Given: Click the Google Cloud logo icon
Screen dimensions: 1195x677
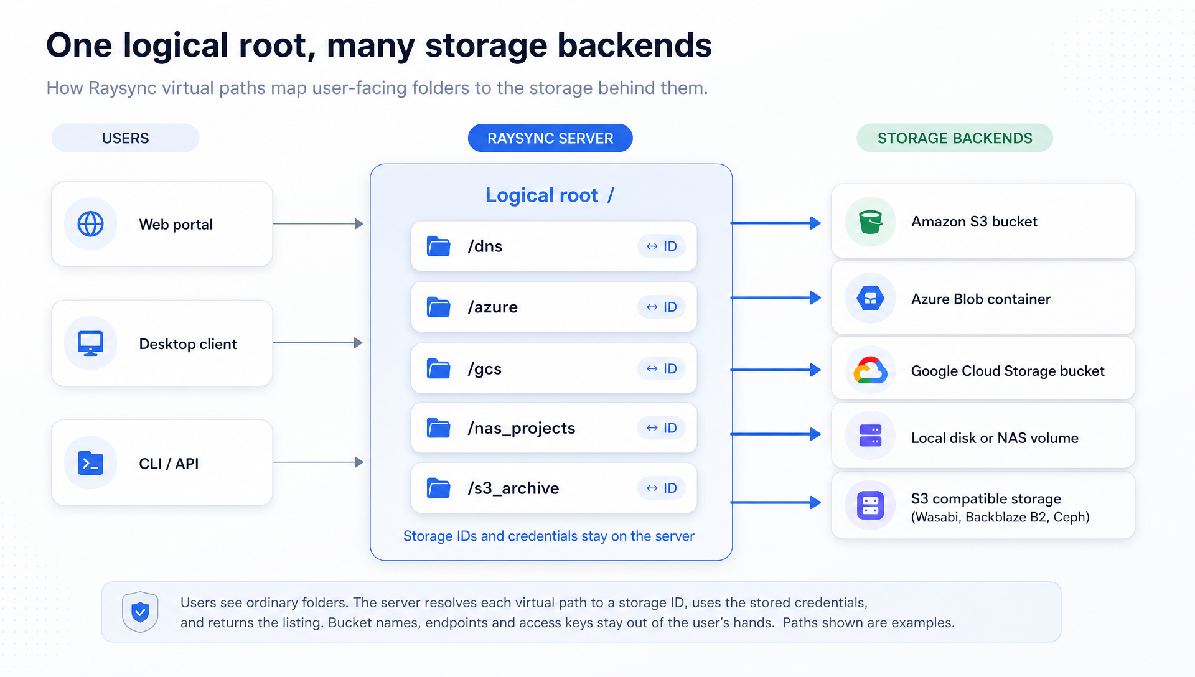Looking at the screenshot, I should tap(870, 371).
